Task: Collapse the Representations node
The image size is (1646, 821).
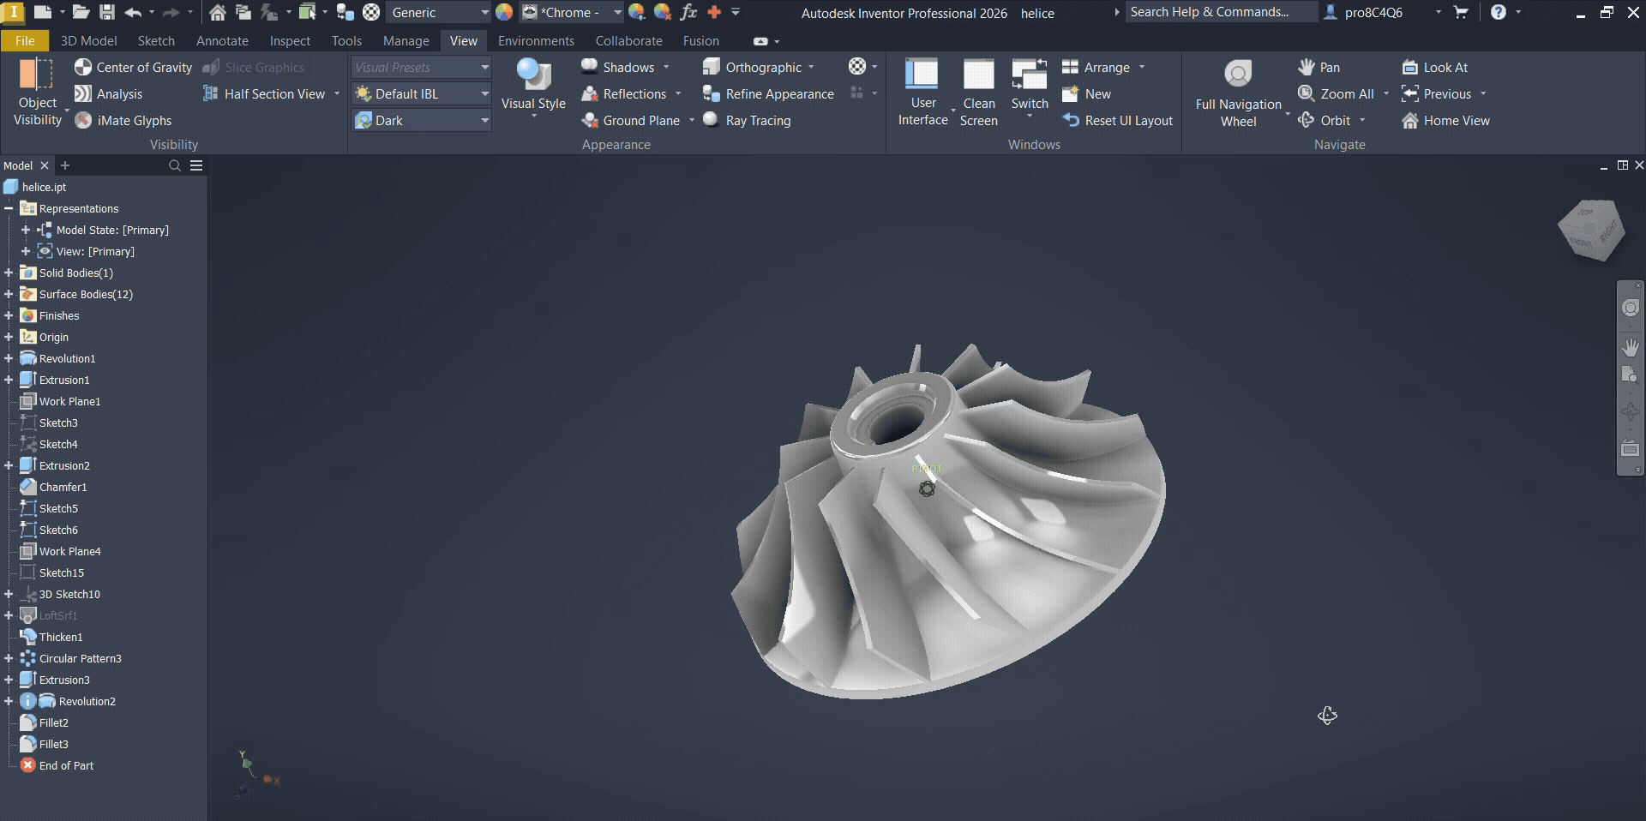Action: coord(9,208)
